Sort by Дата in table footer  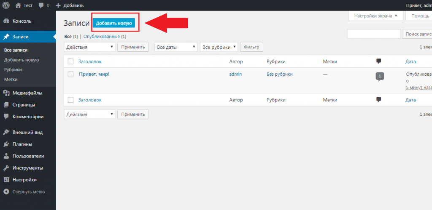coord(410,100)
